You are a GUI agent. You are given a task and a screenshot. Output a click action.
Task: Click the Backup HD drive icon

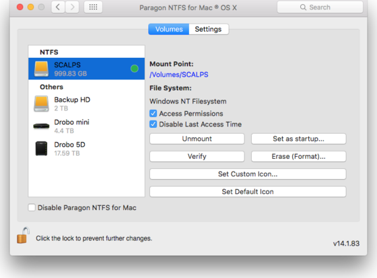(x=41, y=104)
